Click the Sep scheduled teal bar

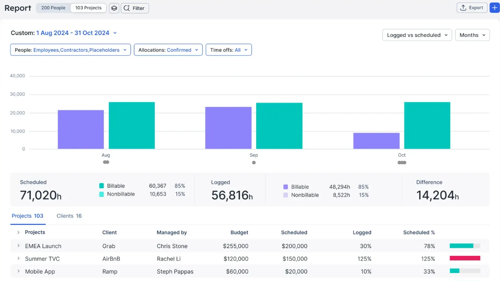tap(279, 126)
